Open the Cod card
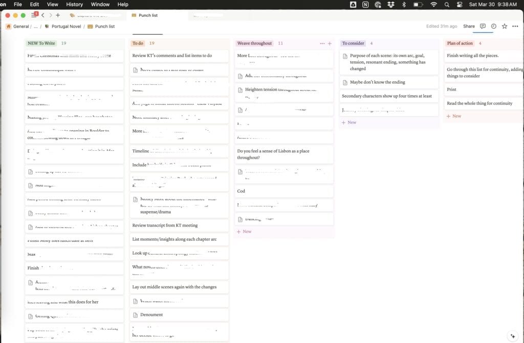Image resolution: width=524 pixels, height=343 pixels. point(241,191)
